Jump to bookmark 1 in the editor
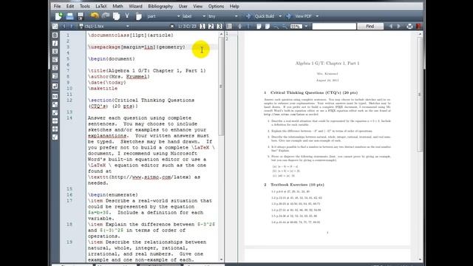The height and width of the screenshot is (266, 473). point(203,27)
